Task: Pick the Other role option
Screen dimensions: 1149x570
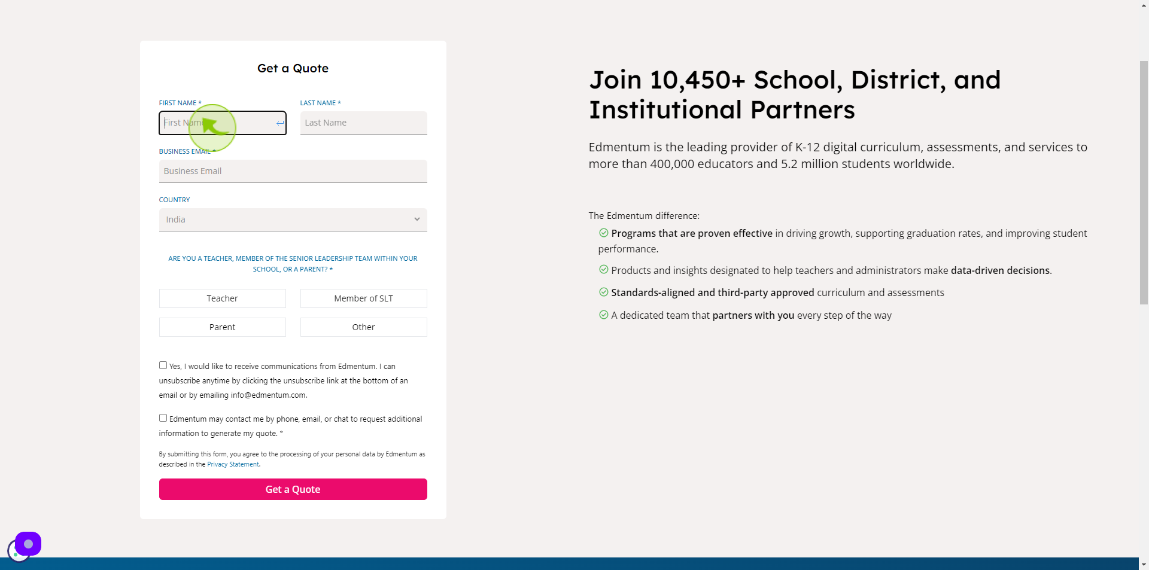Action: click(364, 327)
